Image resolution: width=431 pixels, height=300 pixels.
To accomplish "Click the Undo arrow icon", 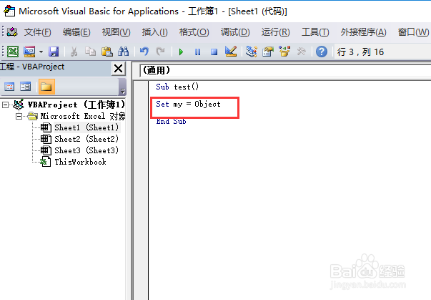I will (144, 52).
